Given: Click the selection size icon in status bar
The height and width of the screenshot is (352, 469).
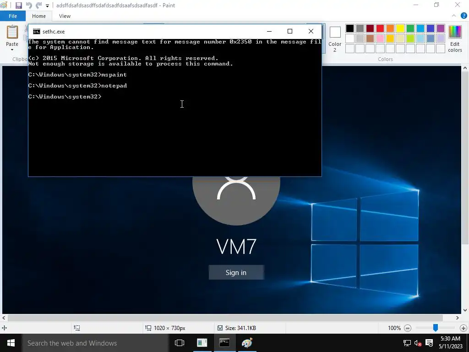Looking at the screenshot, I should (77, 328).
